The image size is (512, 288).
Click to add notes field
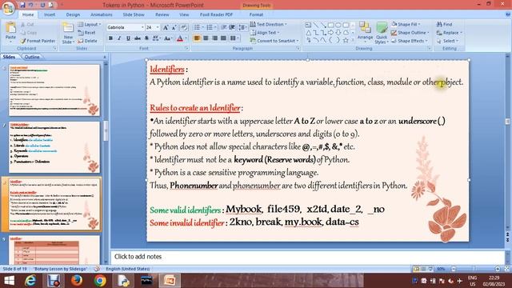307,257
